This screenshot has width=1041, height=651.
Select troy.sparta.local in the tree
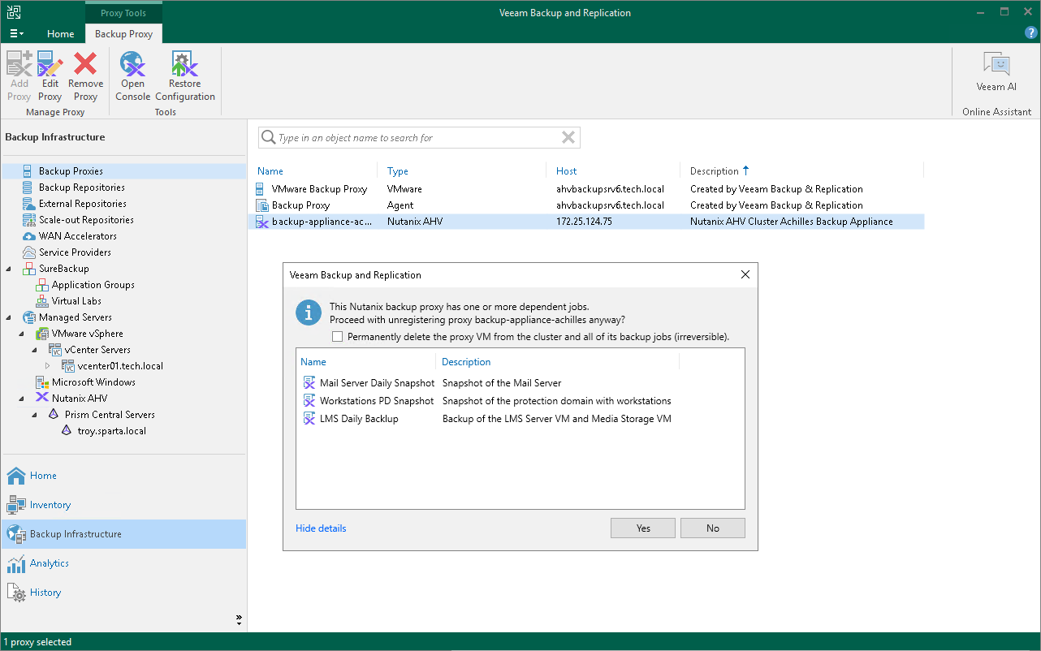(112, 431)
